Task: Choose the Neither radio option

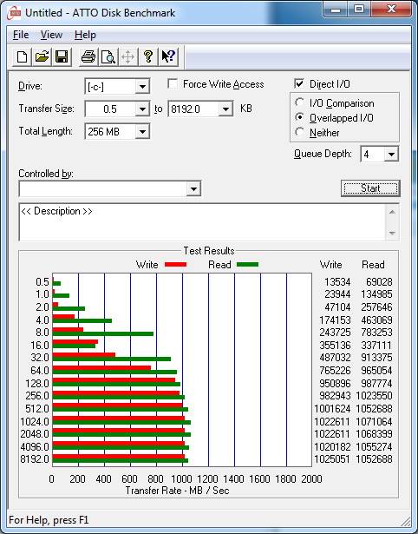Action: 300,132
